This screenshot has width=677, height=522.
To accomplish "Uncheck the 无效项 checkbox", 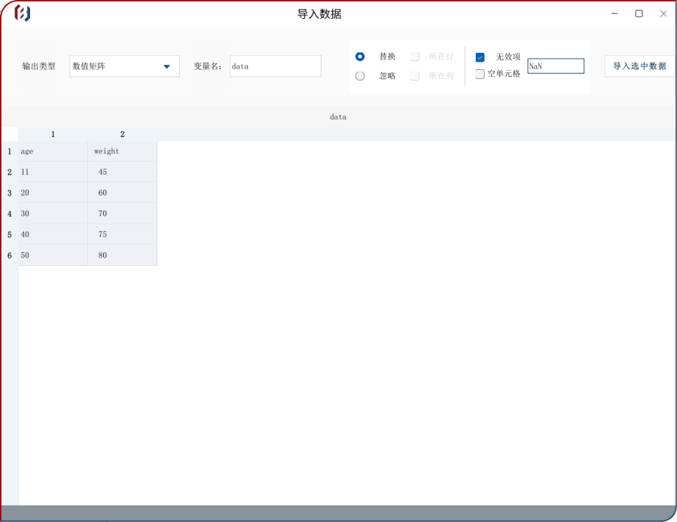I will tap(480, 57).
